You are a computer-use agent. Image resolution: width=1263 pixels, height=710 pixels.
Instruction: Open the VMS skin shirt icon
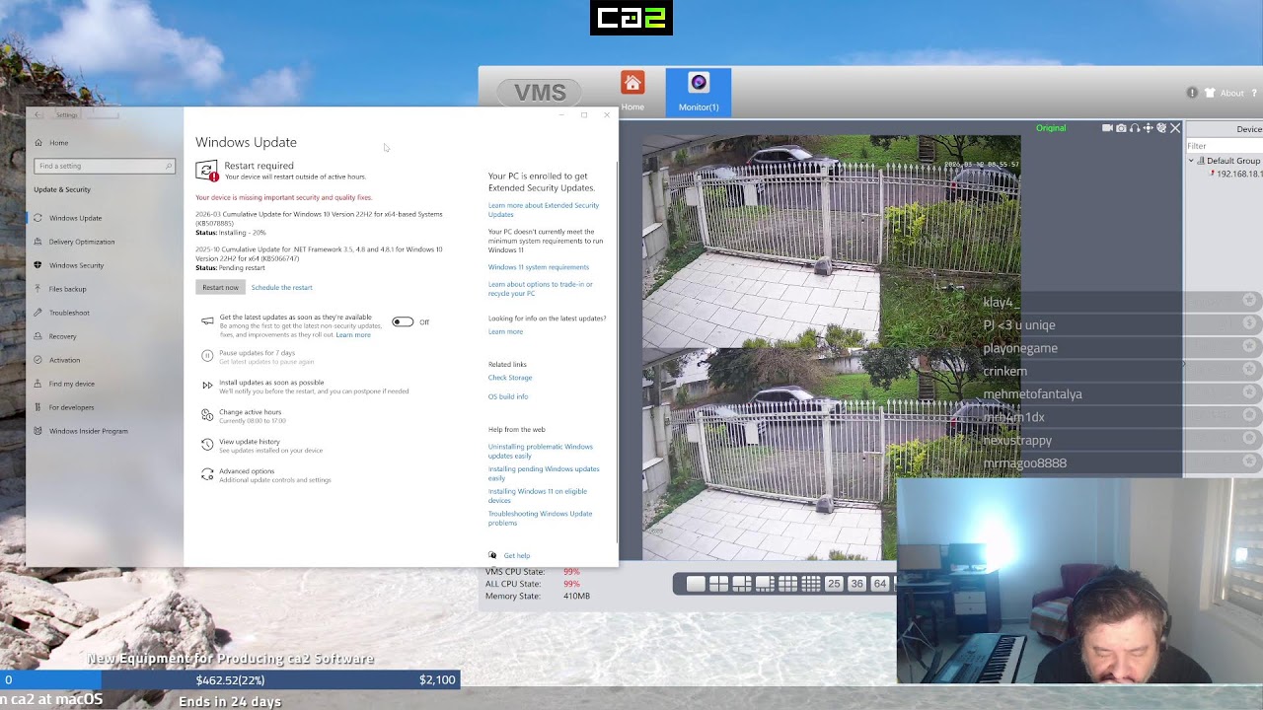pos(1208,93)
